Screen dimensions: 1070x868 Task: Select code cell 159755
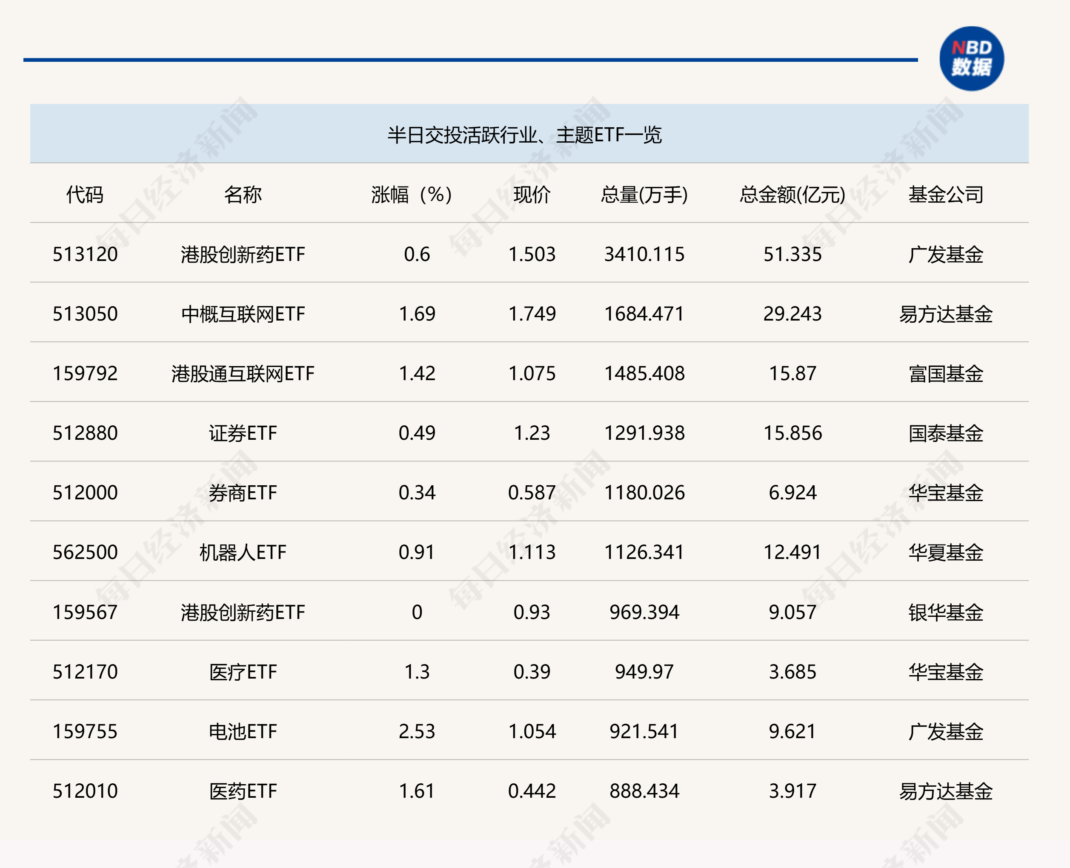[86, 731]
